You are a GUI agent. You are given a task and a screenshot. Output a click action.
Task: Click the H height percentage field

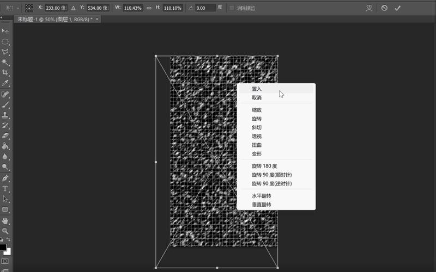click(x=173, y=8)
